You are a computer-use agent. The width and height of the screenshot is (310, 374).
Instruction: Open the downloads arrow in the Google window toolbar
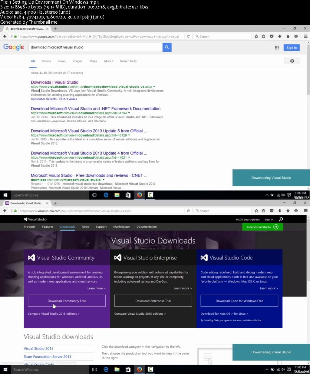click(x=280, y=36)
